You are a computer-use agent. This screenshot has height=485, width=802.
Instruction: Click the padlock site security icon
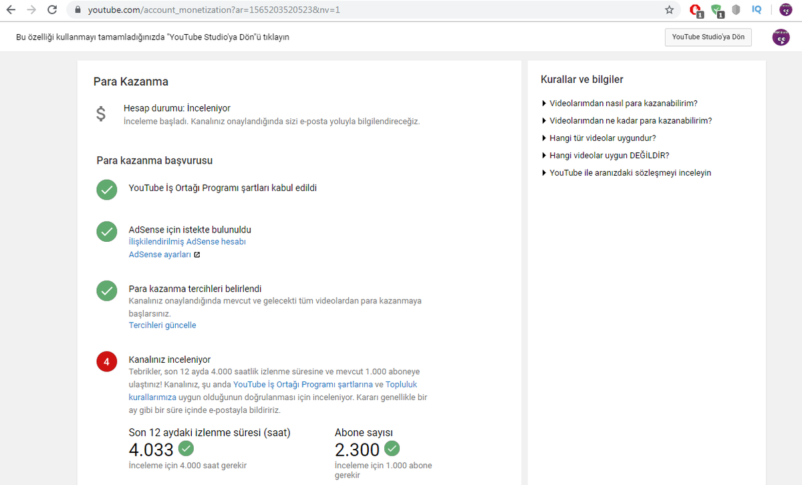click(x=78, y=10)
